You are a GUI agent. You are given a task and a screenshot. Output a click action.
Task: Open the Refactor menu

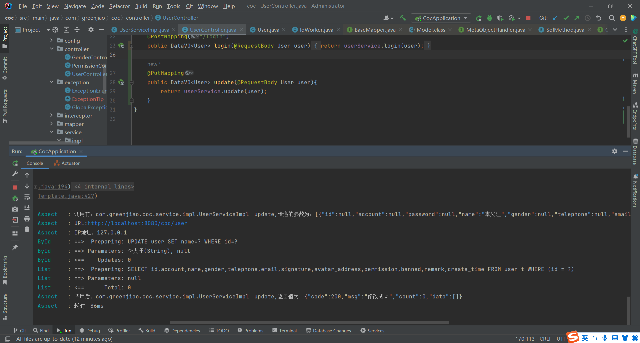119,6
